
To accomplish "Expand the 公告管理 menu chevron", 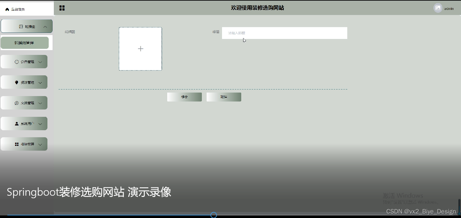I will pos(40,62).
